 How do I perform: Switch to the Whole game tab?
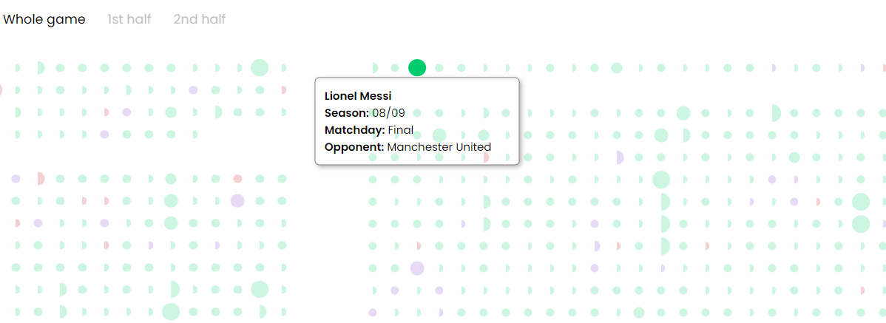44,19
